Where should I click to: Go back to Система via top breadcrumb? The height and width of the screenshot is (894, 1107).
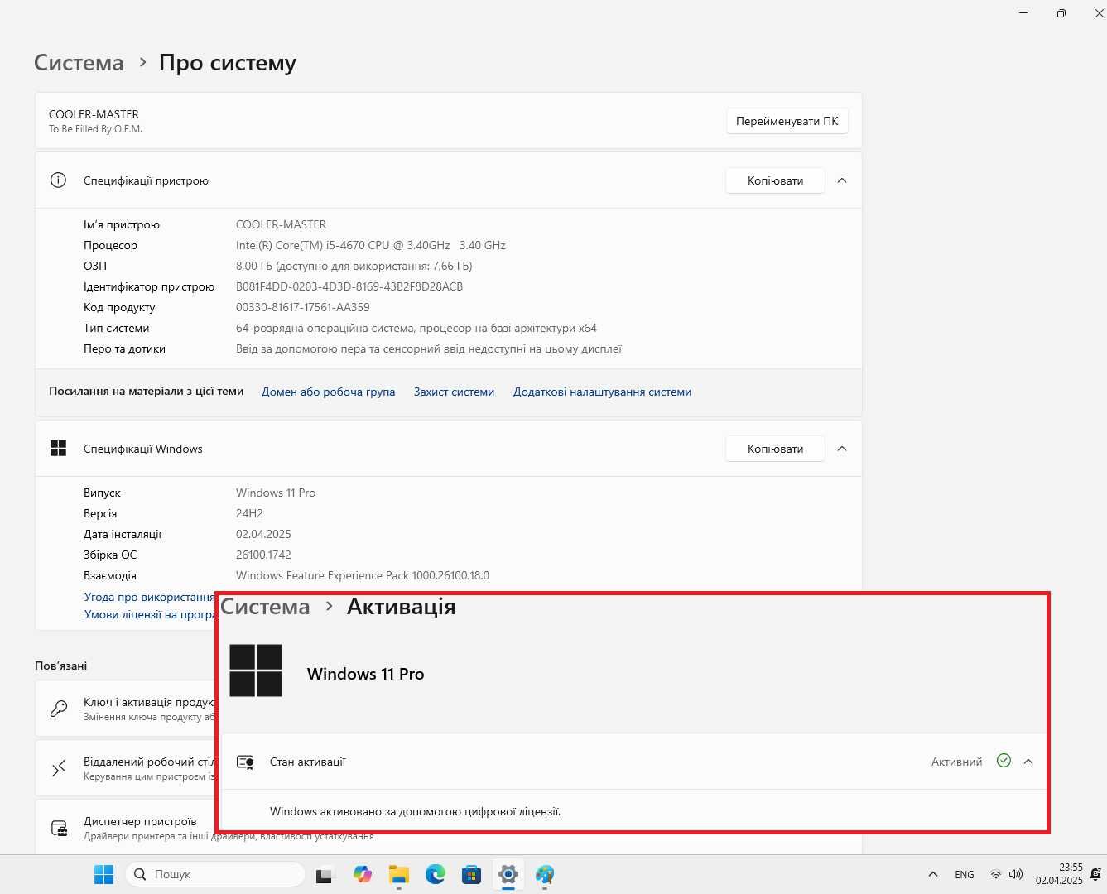[79, 63]
